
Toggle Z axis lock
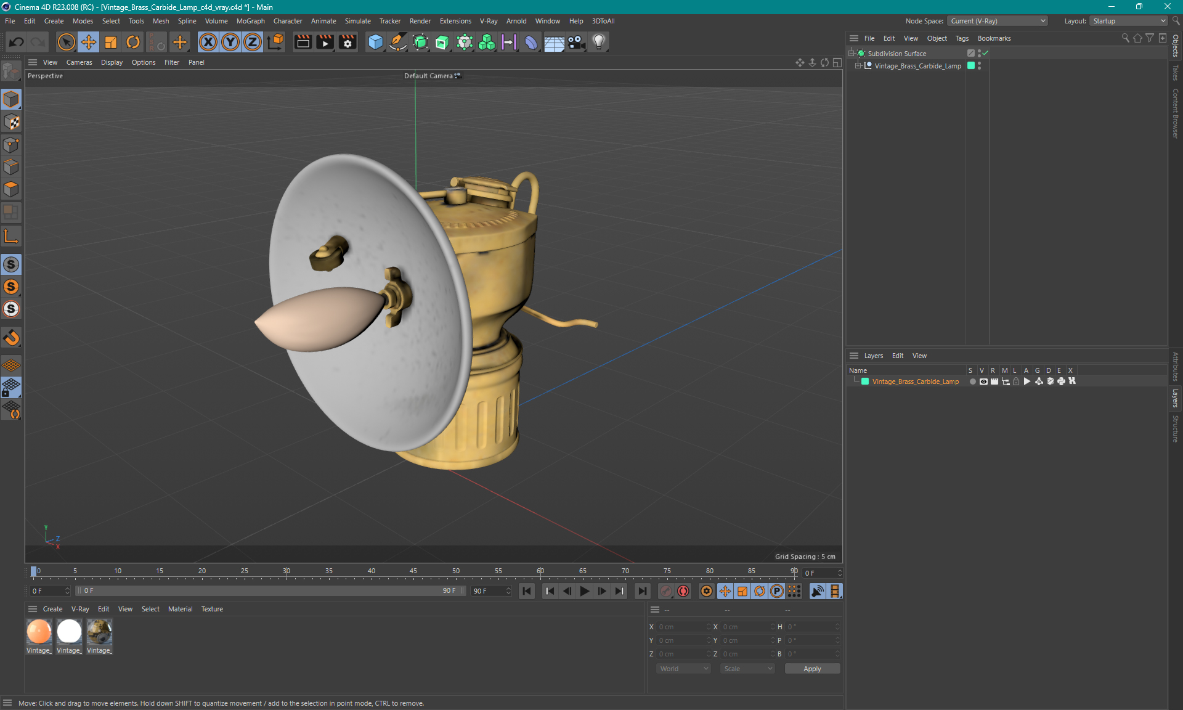[x=253, y=42]
